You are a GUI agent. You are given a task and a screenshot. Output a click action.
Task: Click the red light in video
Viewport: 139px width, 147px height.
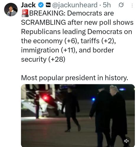[x=45, y=98]
